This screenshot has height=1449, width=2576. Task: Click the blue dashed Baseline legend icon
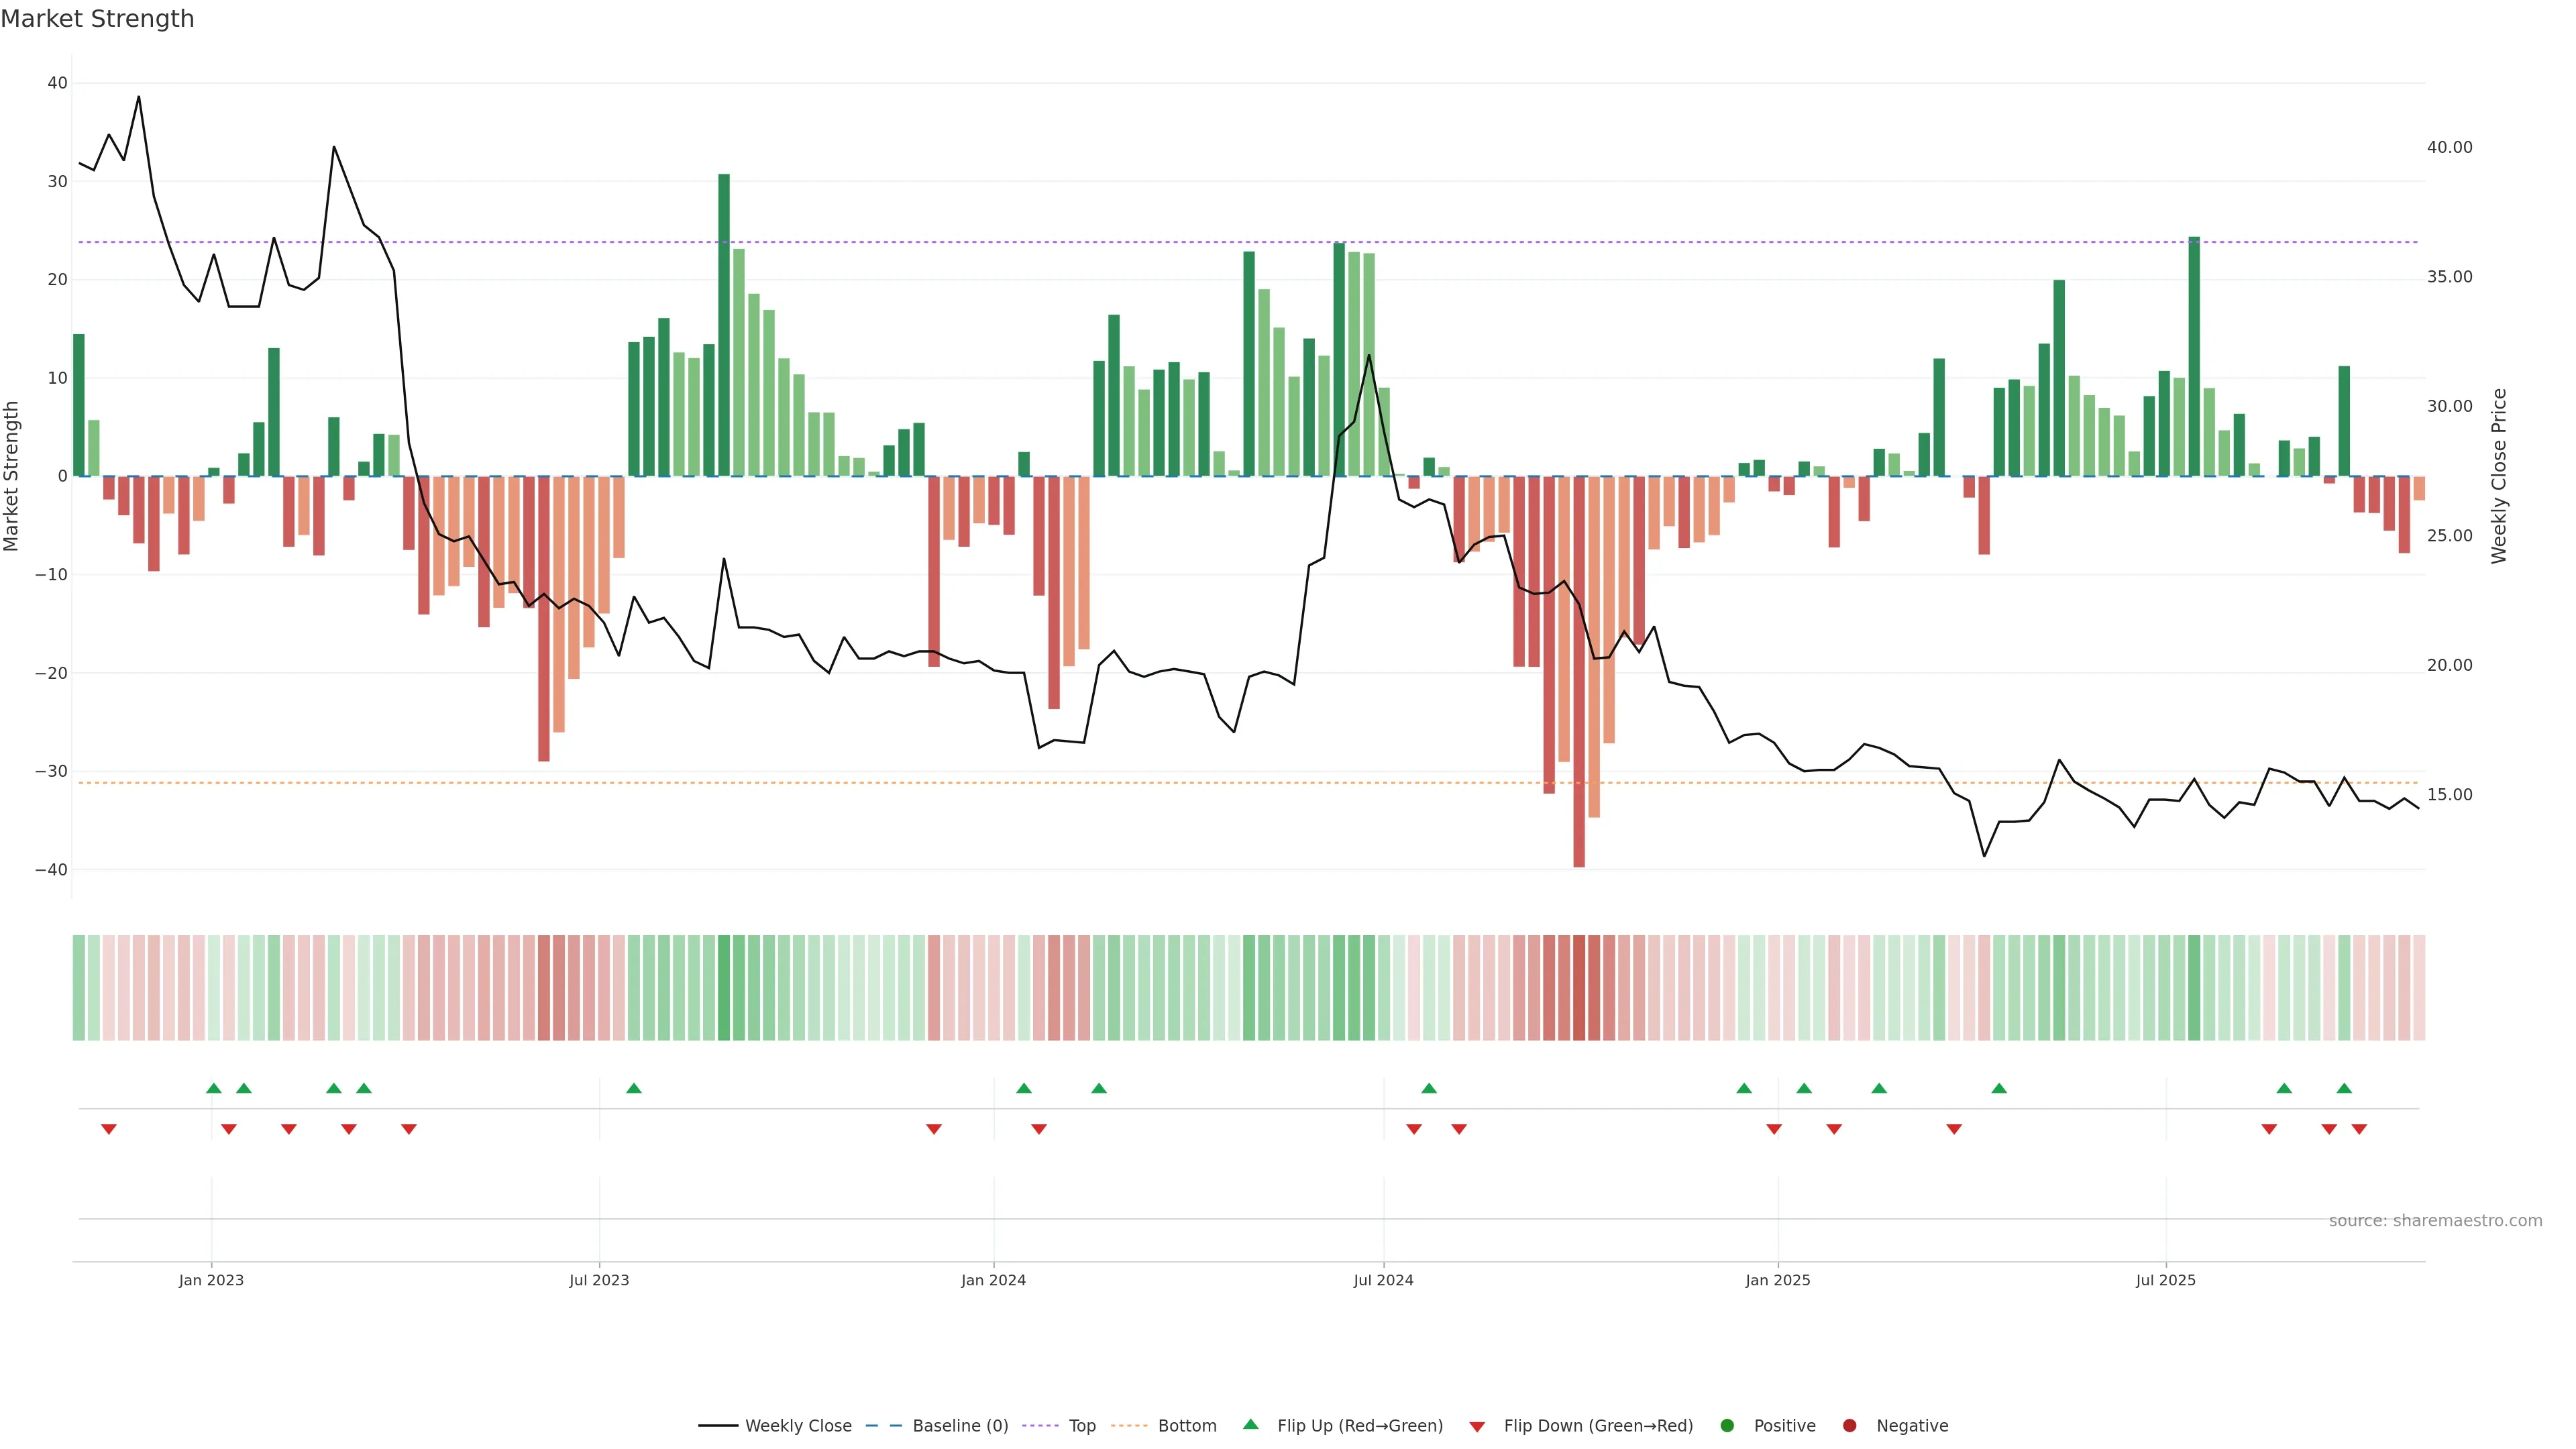[x=884, y=1425]
